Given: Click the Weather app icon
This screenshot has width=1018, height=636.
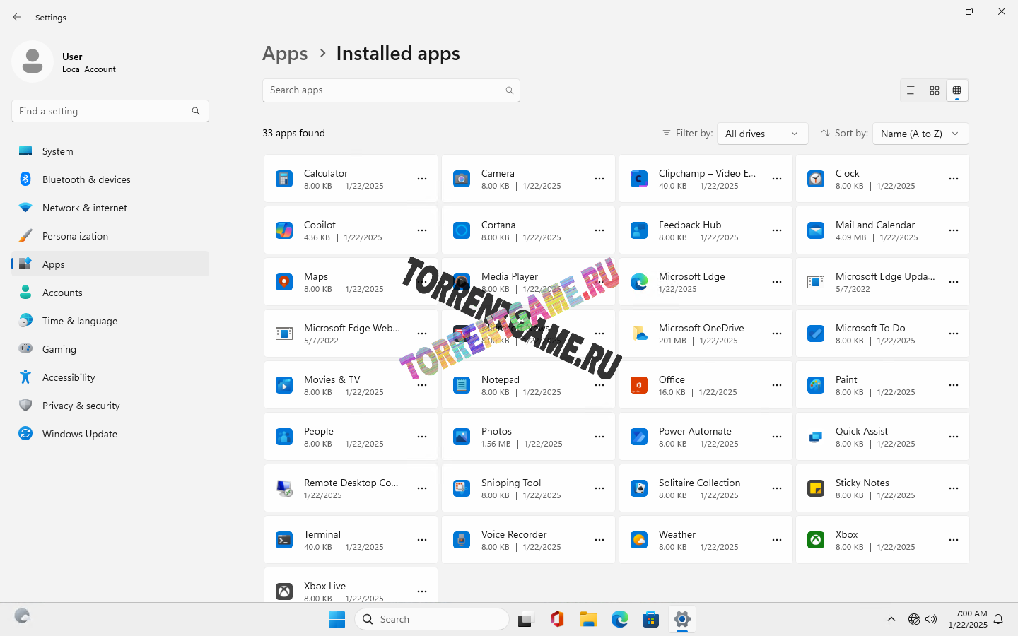Looking at the screenshot, I should pos(639,540).
